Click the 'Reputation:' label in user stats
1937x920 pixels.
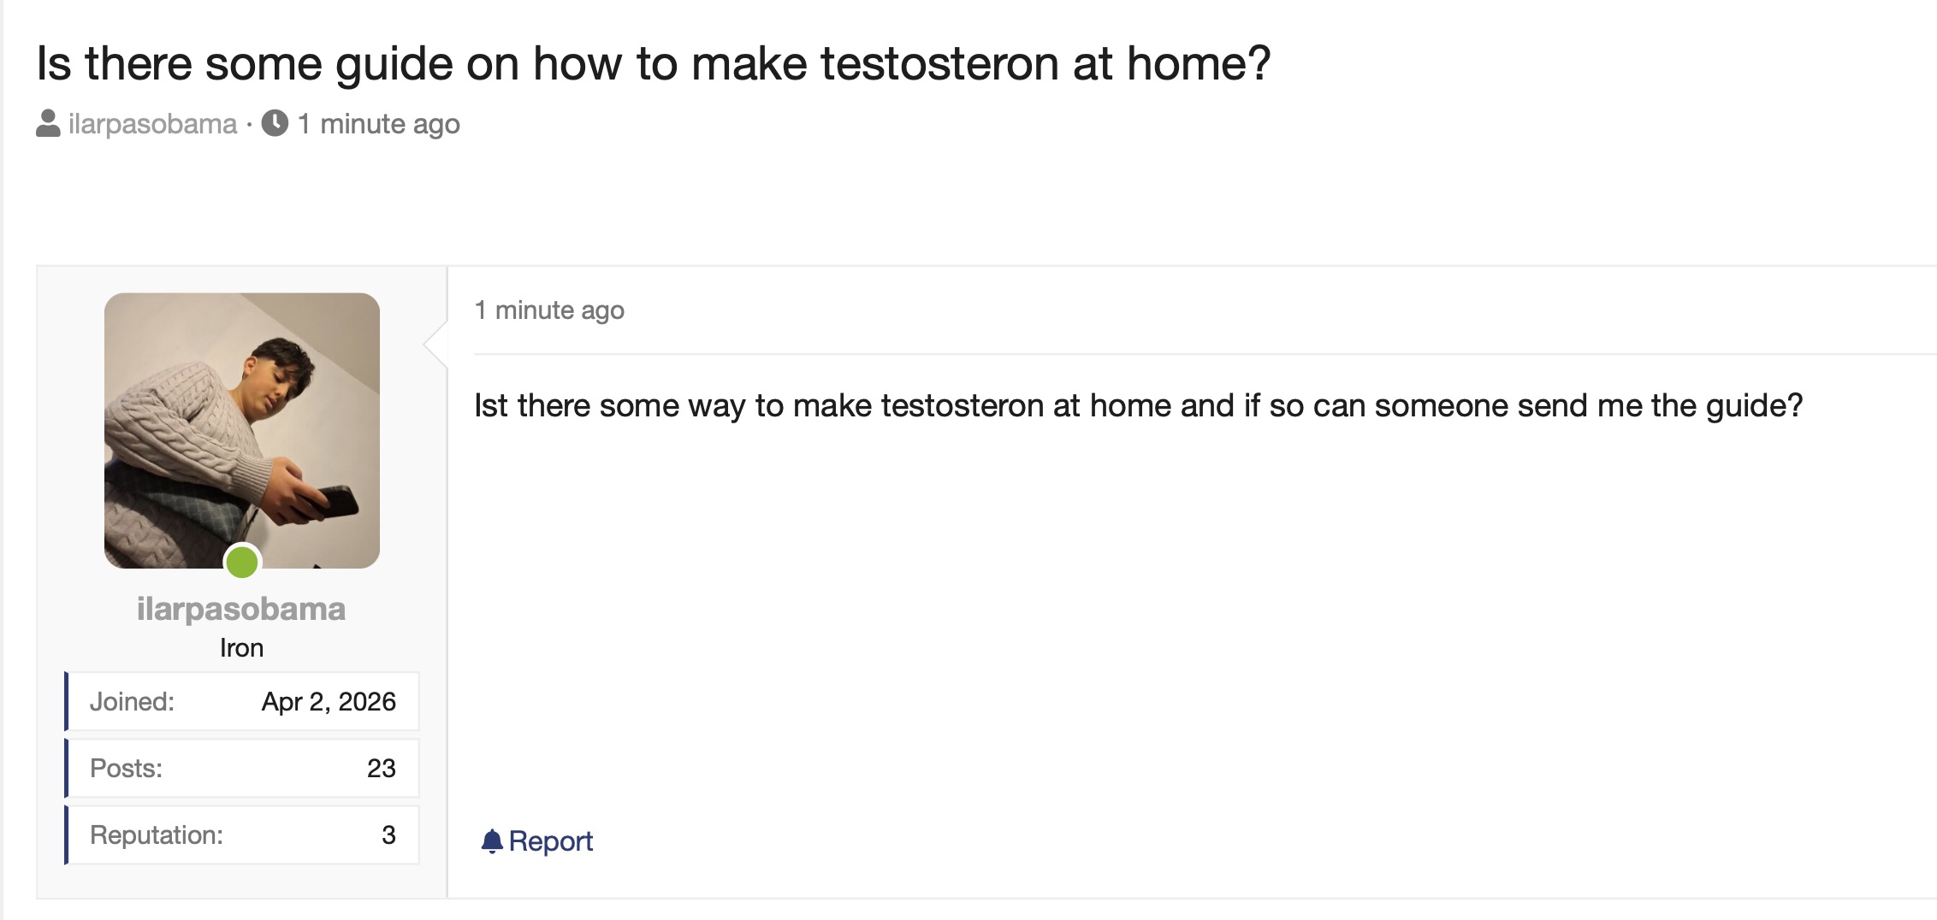(x=157, y=835)
